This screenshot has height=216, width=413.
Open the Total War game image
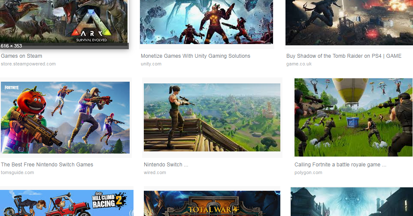[212, 204]
